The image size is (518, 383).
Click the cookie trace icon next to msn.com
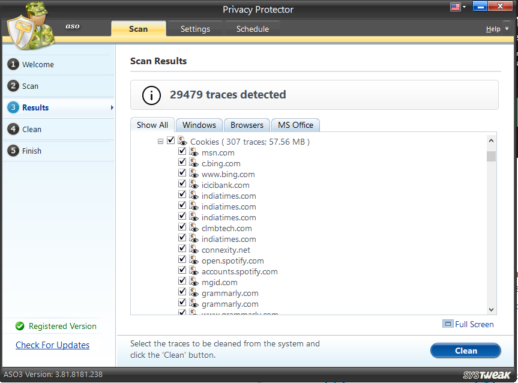click(x=193, y=152)
